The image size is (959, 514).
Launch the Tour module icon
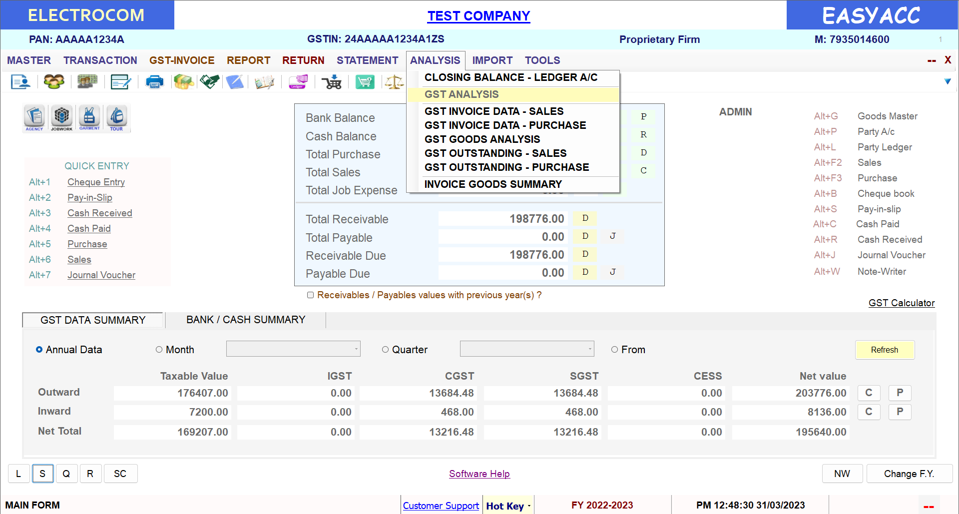tap(116, 117)
